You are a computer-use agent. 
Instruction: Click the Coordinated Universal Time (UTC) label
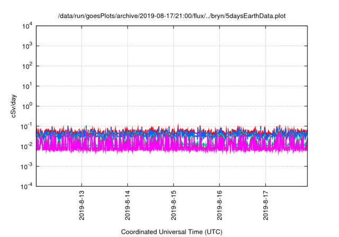[x=172, y=232]
